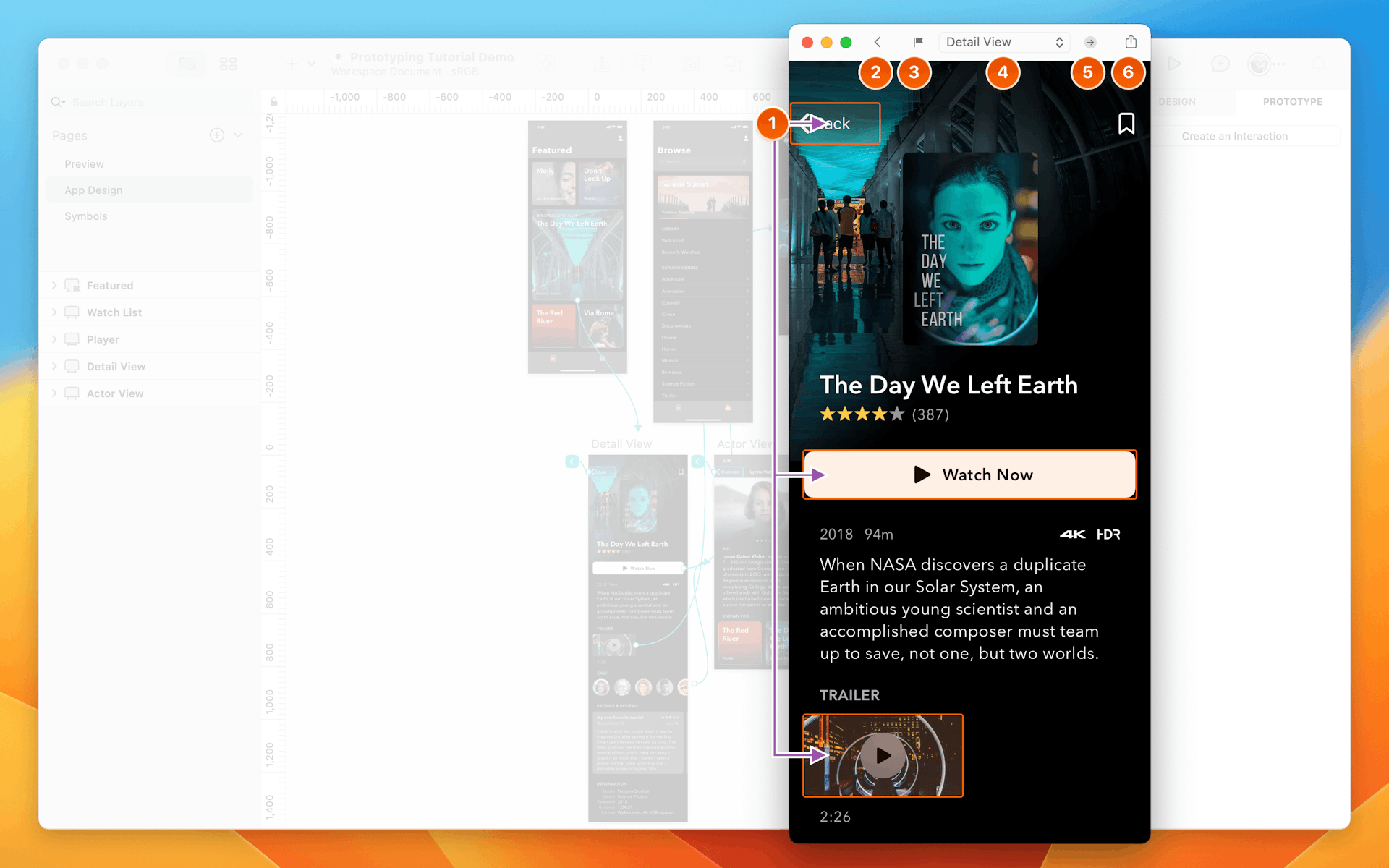Click the Watch Now button in the prototype

click(x=969, y=475)
